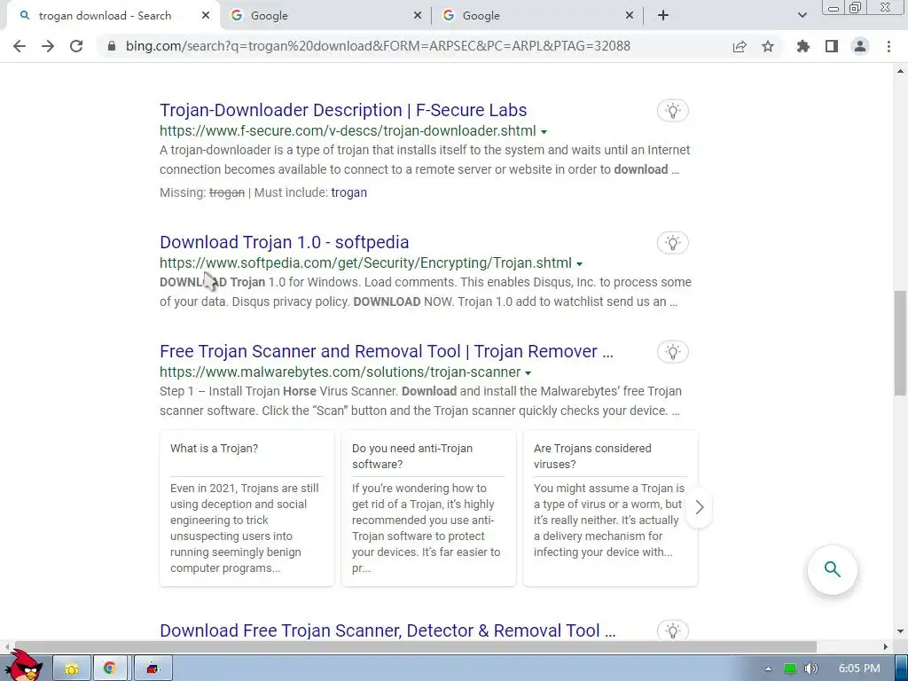Go forward to the next page
The image size is (908, 681).
pos(48,46)
